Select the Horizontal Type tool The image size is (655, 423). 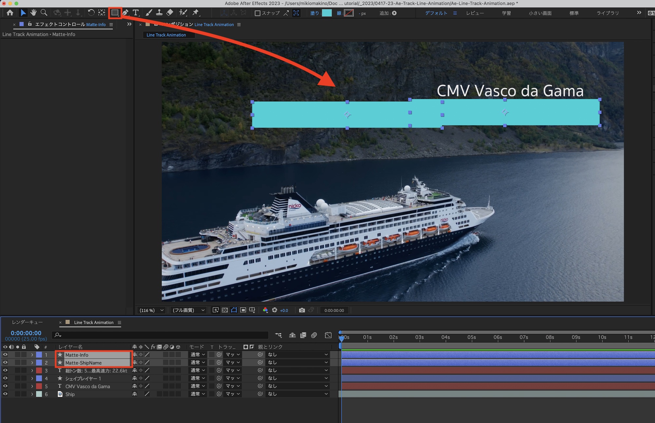click(136, 13)
